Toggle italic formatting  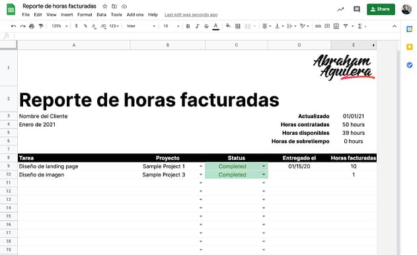coord(197,26)
